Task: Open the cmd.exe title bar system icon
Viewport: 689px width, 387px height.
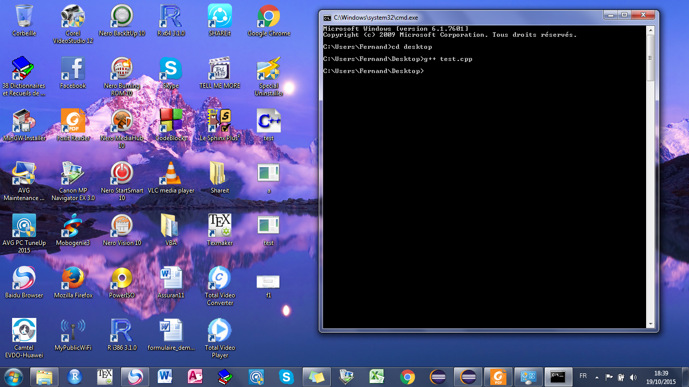Action: 327,18
